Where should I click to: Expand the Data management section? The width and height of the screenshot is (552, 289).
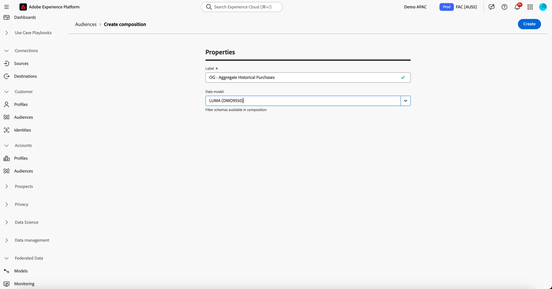(6, 240)
